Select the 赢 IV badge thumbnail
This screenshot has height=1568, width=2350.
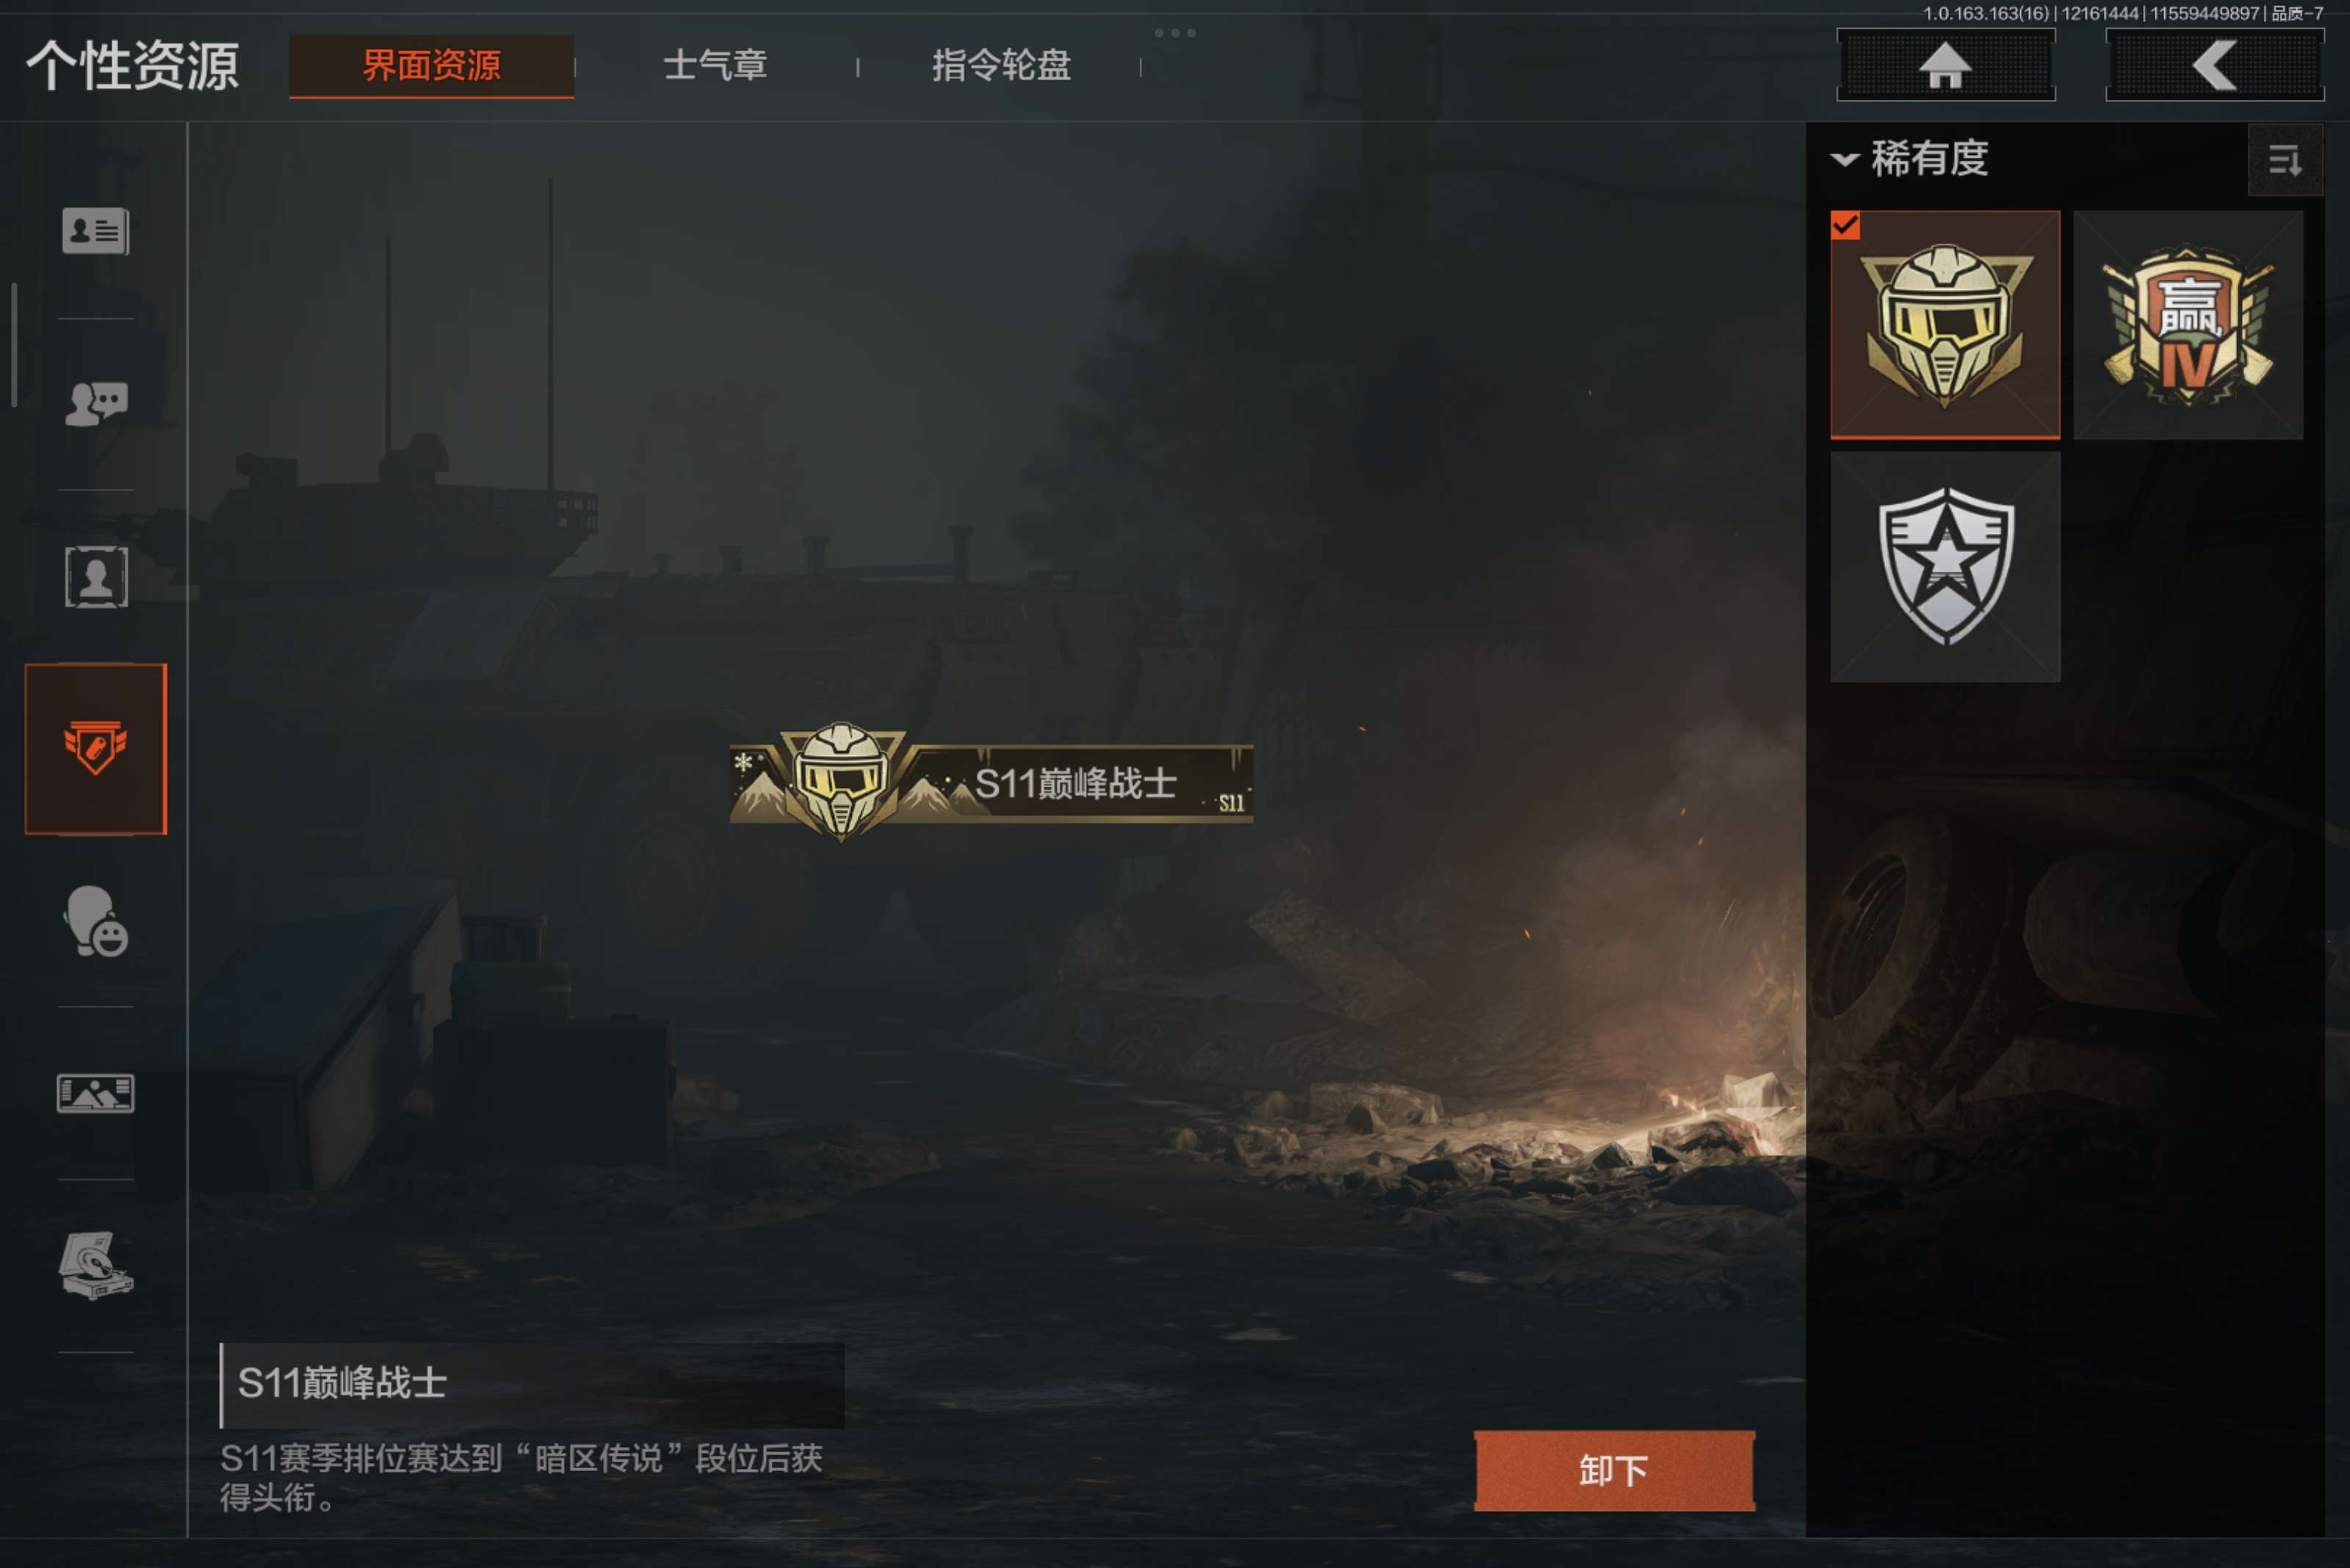click(x=2188, y=325)
